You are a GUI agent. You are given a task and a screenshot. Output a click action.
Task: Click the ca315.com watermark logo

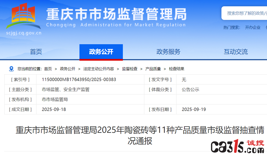tap(238, 146)
